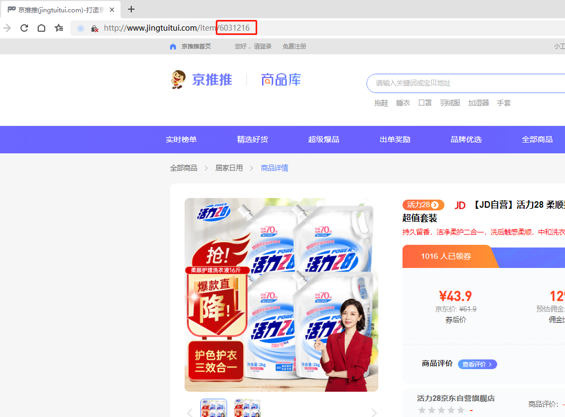Click the previous thumbnail arrow
This screenshot has height=417, width=565.
[x=190, y=413]
